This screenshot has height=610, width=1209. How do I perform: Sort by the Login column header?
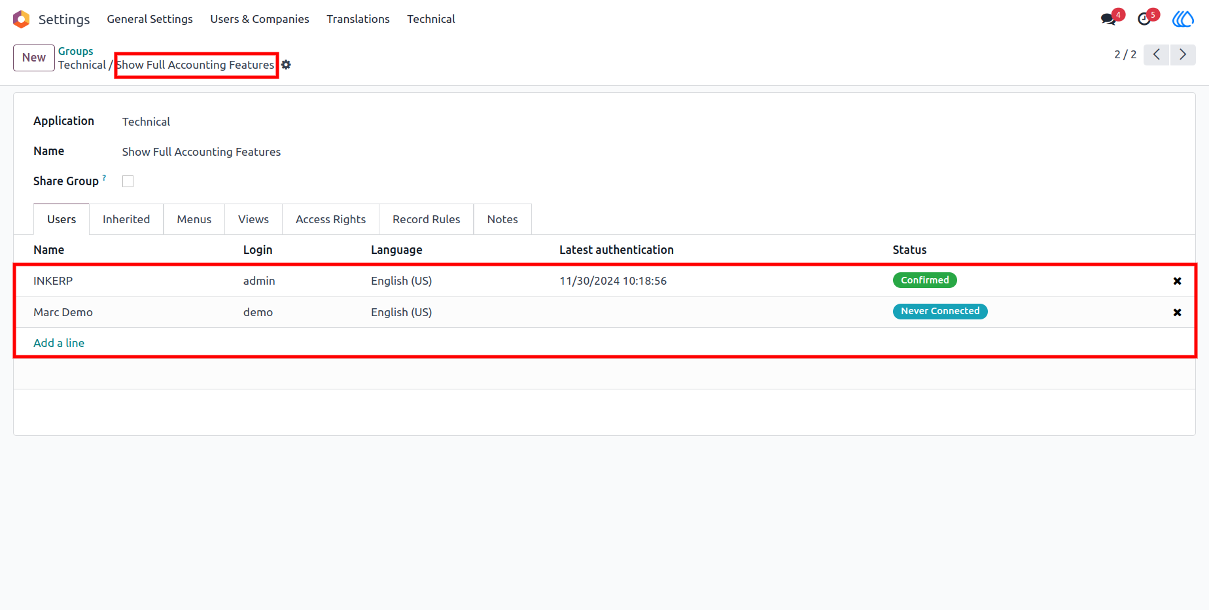coord(258,250)
